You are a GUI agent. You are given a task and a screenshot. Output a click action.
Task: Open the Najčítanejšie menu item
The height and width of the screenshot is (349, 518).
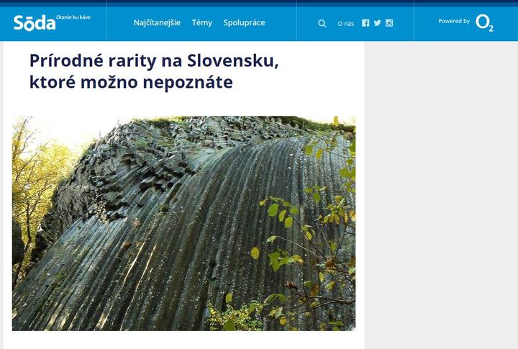157,23
